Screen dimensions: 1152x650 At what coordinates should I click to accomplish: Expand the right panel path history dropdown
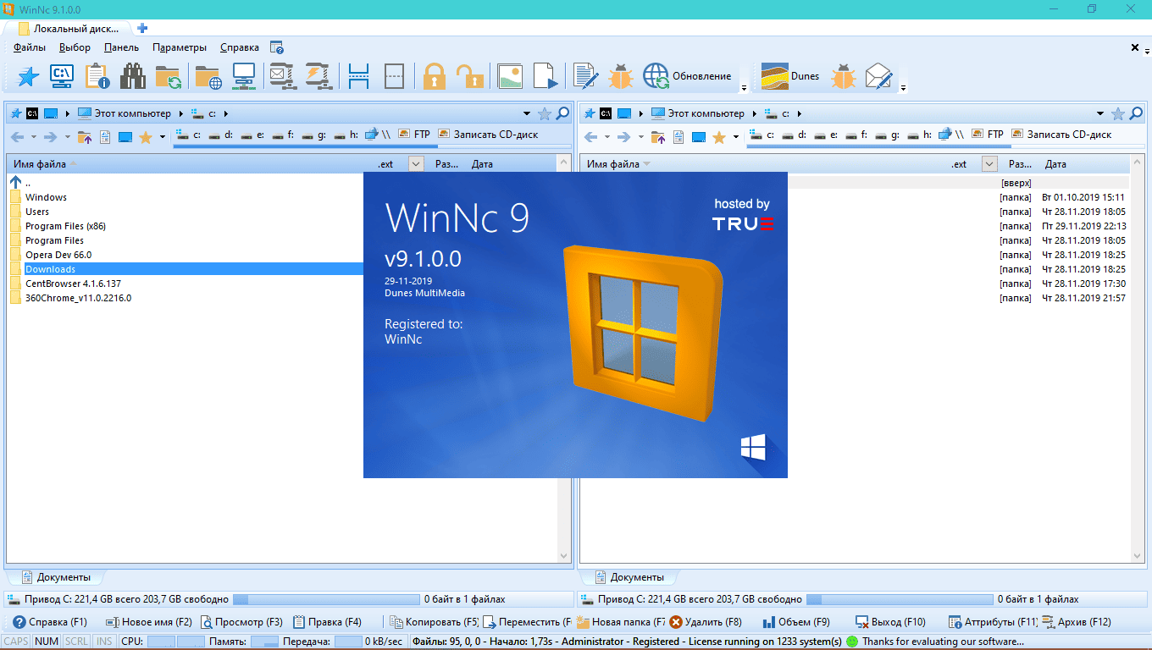(1101, 113)
